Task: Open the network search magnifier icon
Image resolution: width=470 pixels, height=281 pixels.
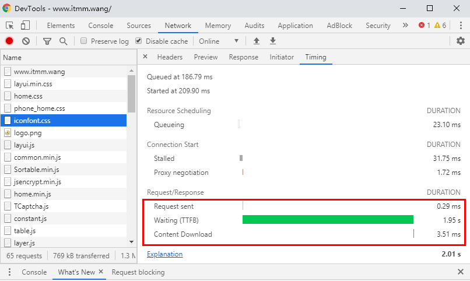Action: tap(63, 41)
